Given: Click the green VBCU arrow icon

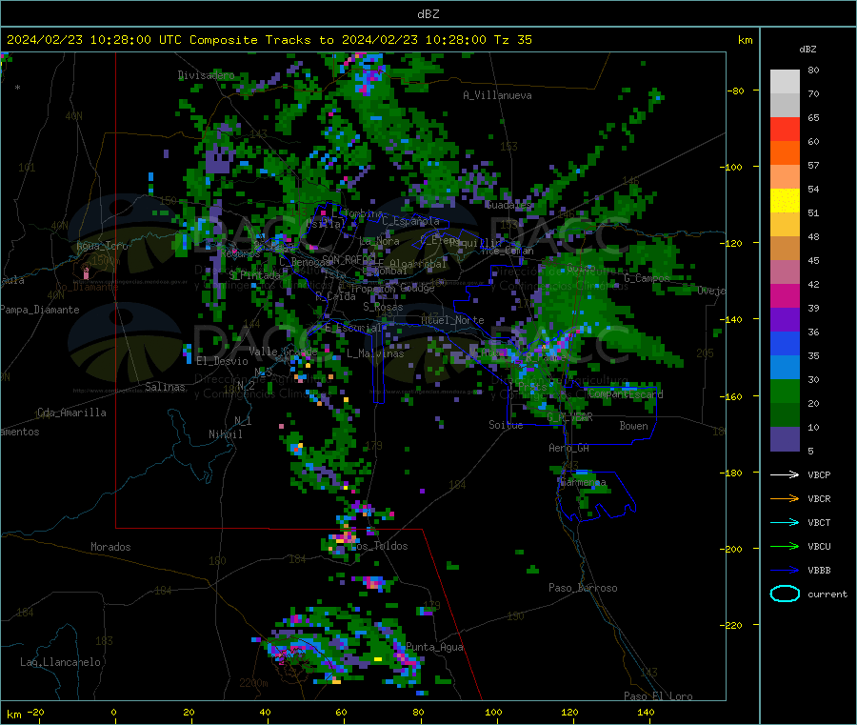Looking at the screenshot, I should click(x=785, y=546).
